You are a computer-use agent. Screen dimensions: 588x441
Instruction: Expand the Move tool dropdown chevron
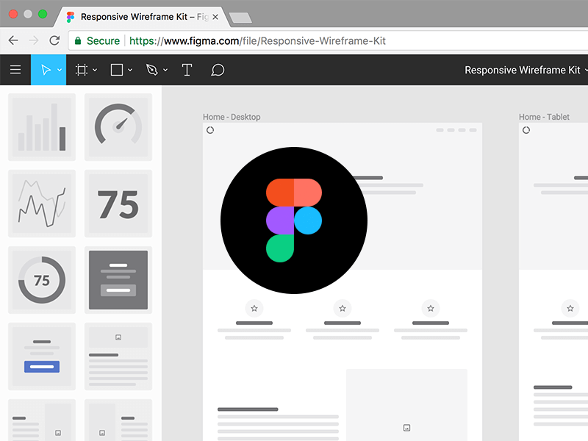click(60, 70)
